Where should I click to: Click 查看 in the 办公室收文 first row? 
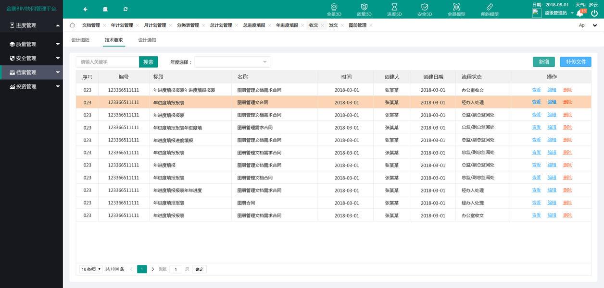point(536,90)
